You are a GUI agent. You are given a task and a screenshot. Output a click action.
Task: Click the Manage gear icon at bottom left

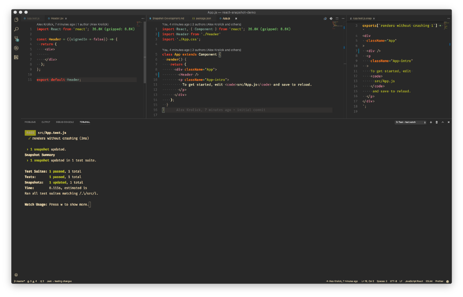(16, 274)
